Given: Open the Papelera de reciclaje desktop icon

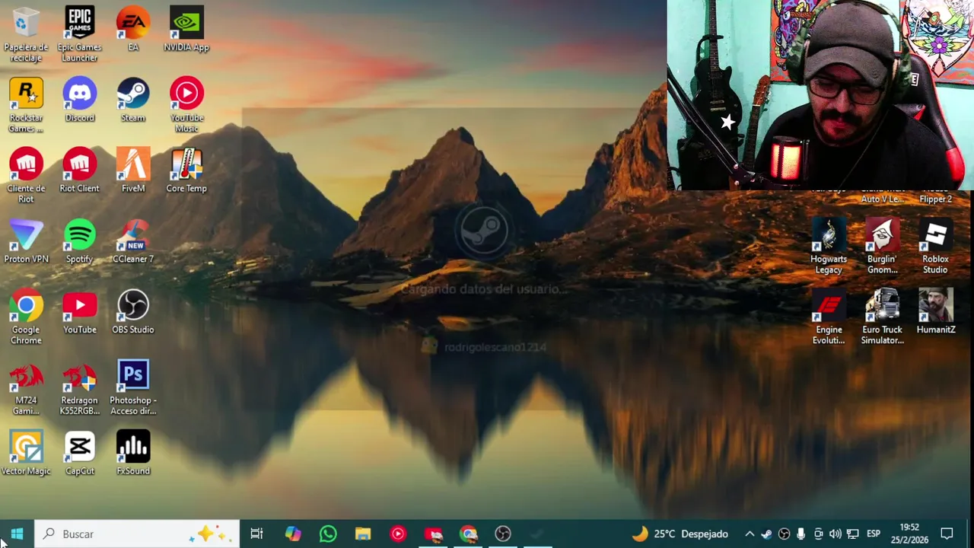Looking at the screenshot, I should (26, 34).
